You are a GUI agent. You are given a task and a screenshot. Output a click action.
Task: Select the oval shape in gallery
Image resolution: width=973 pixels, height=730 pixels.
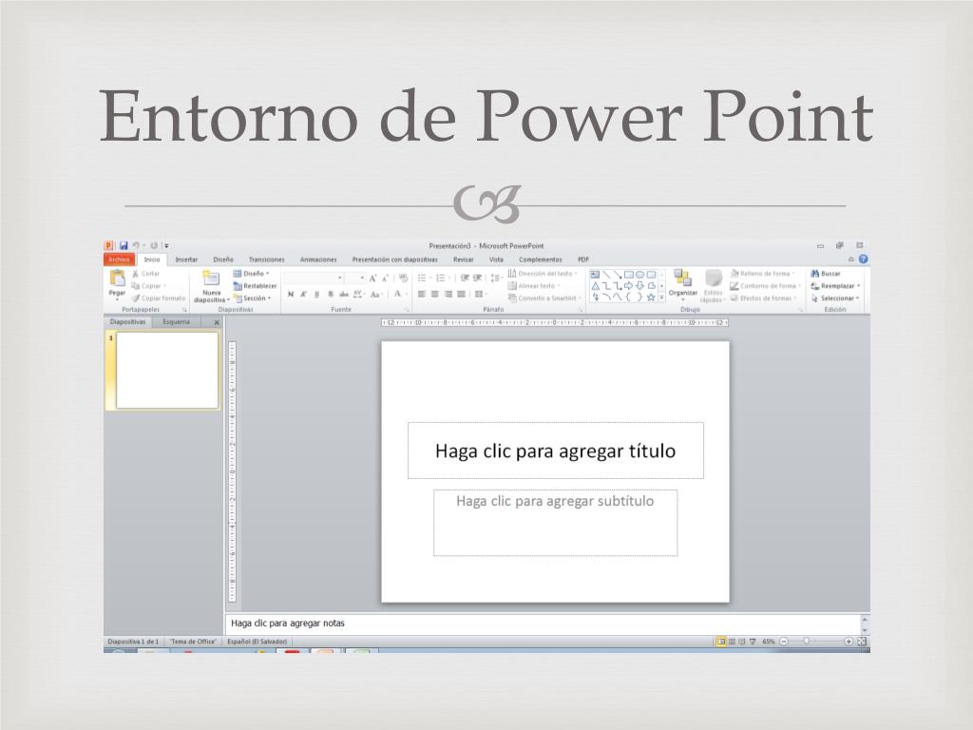click(639, 275)
